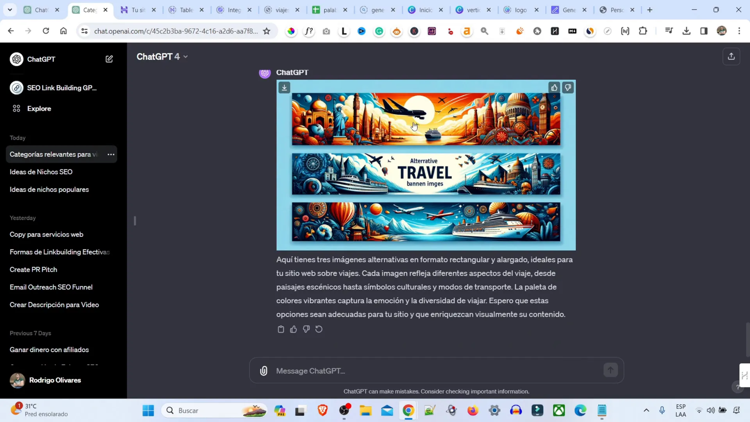Give a thumbs down to the text response
The height and width of the screenshot is (422, 750).
(x=306, y=329)
